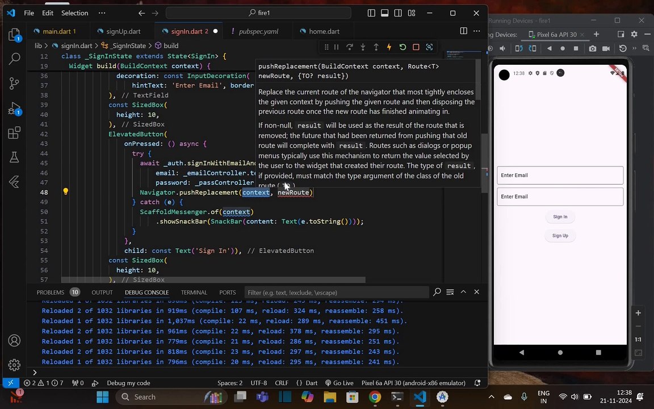Rotate emulator left in Running Devices
The image size is (654, 409).
(519, 48)
